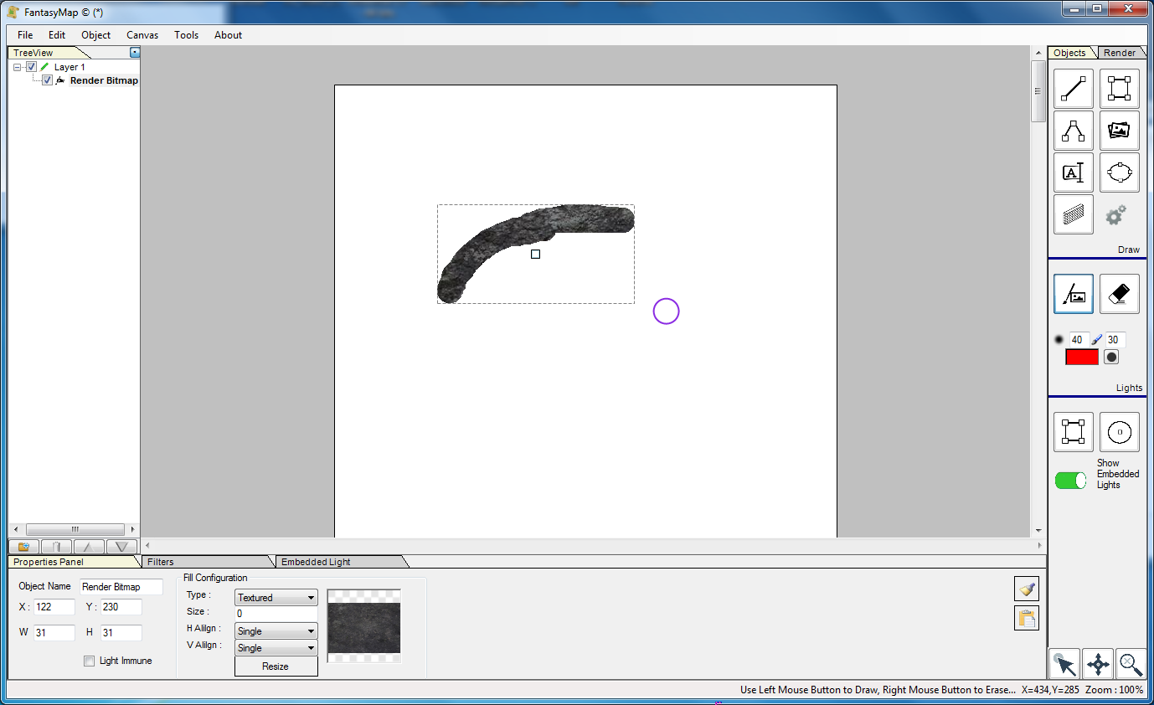Move the selected item down with the down arrow
The height and width of the screenshot is (705, 1154).
click(121, 547)
